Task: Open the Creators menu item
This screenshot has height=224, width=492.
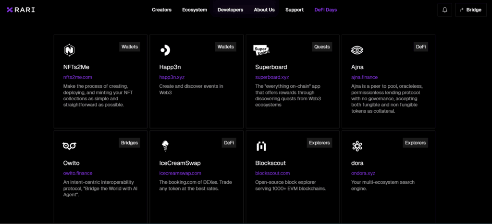Action: (161, 10)
